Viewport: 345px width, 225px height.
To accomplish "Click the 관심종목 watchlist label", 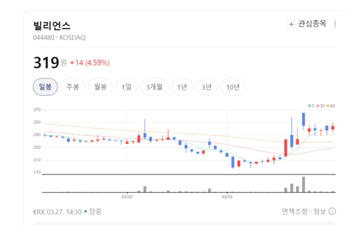I will pyautogui.click(x=312, y=24).
